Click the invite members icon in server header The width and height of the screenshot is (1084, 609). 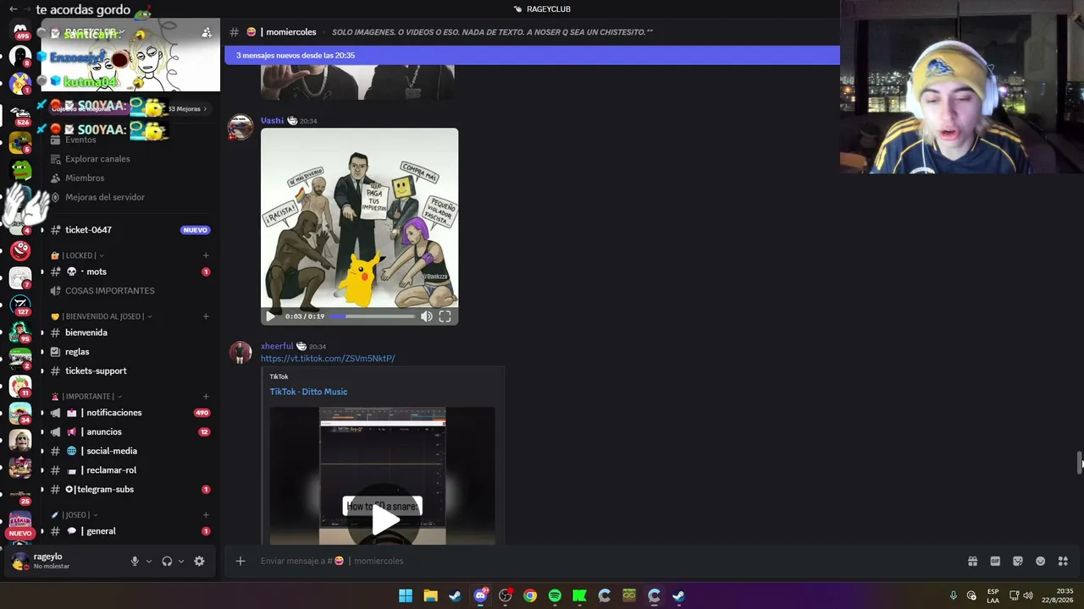coord(206,33)
